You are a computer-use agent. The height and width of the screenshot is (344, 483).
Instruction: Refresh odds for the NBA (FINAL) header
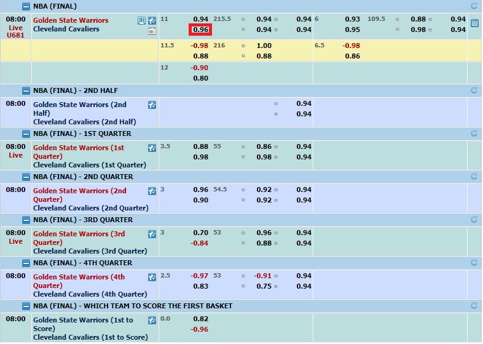point(474,6)
